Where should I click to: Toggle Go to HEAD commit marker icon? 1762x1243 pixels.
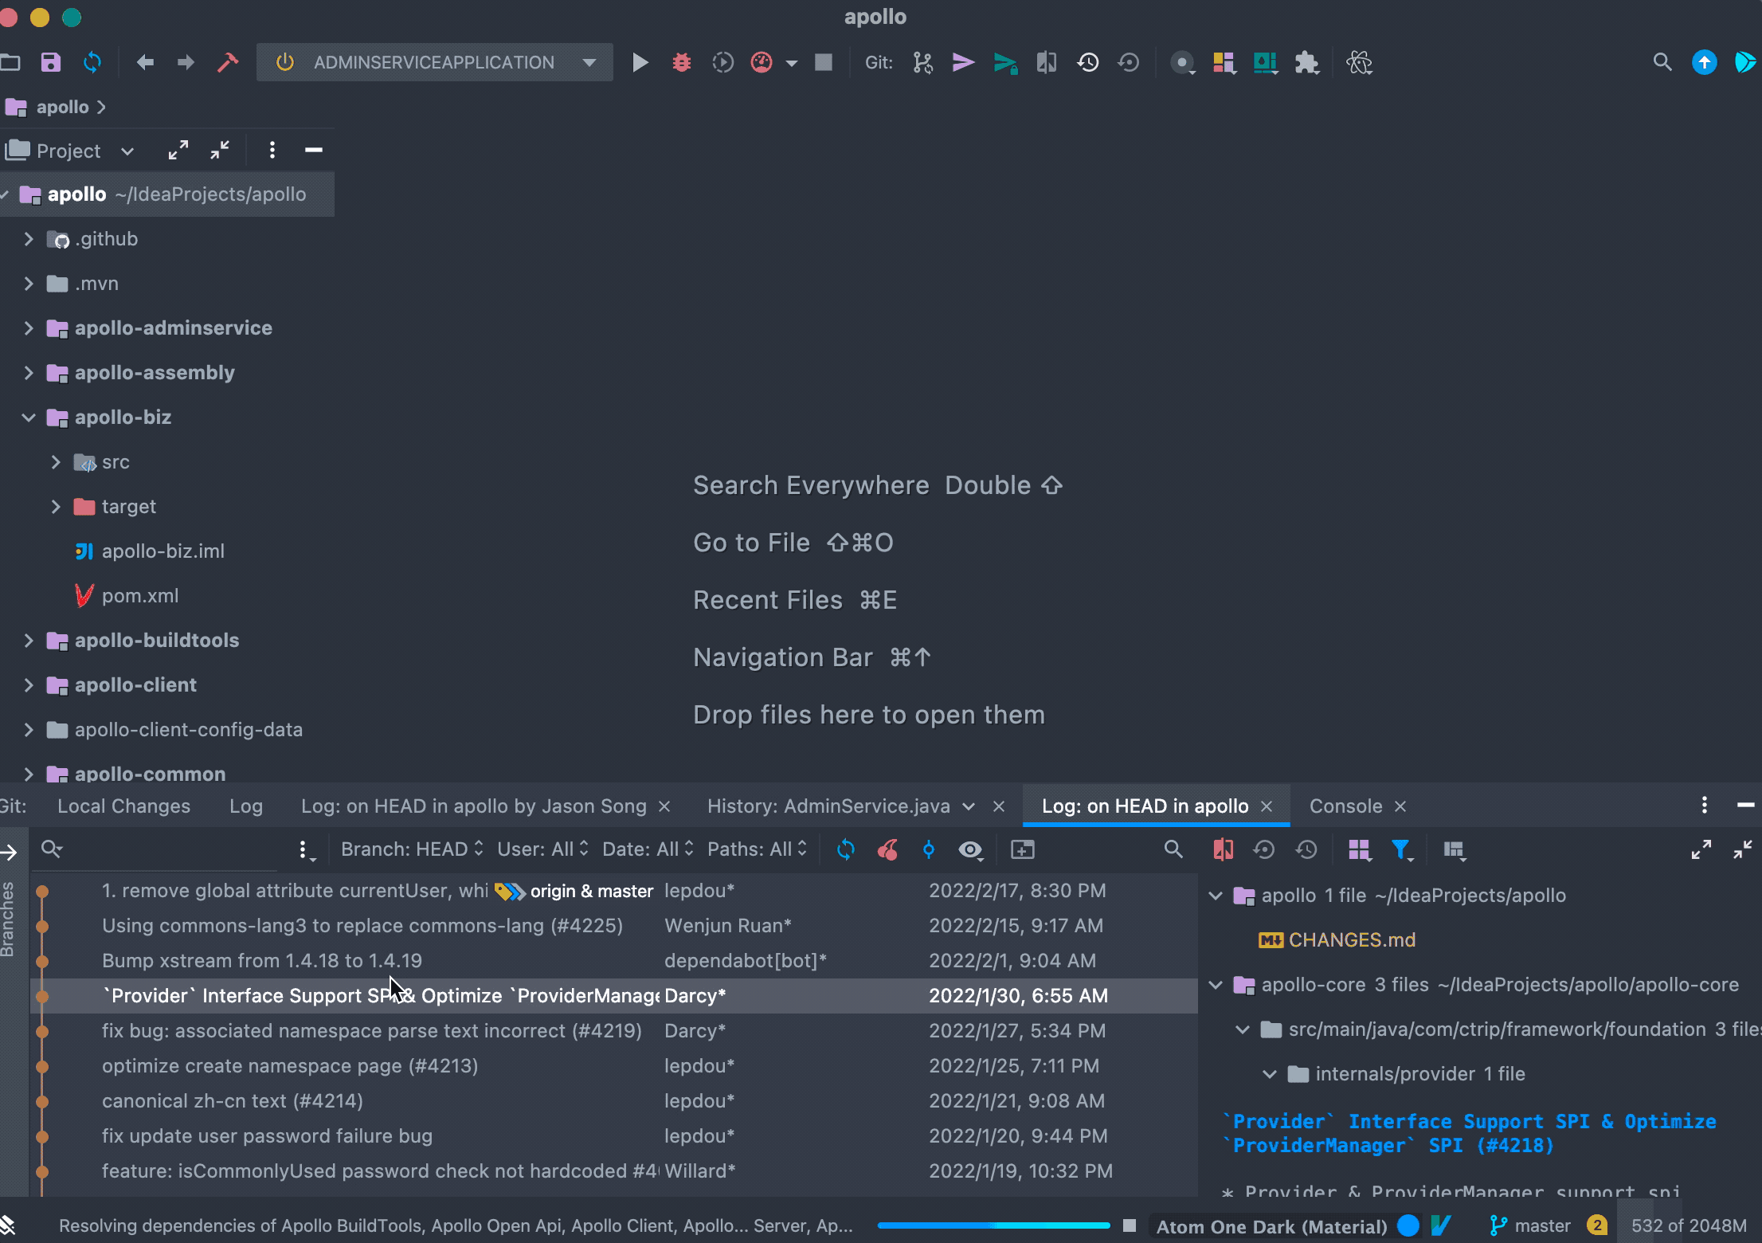point(929,849)
